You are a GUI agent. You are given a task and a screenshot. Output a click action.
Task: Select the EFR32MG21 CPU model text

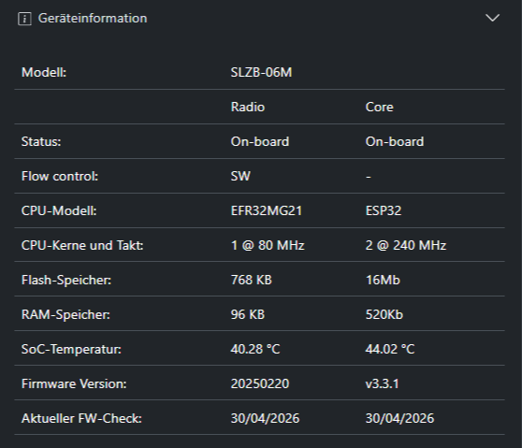click(267, 210)
